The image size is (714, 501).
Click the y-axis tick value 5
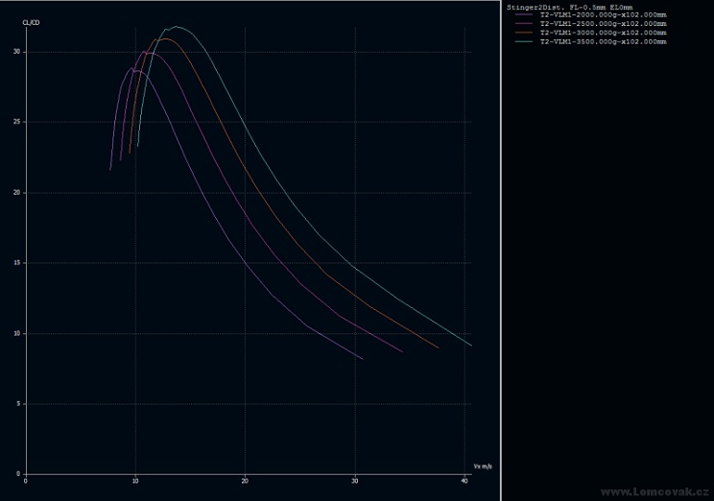click(18, 403)
